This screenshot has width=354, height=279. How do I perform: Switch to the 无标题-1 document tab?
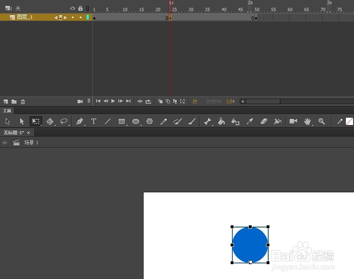pyautogui.click(x=14, y=132)
